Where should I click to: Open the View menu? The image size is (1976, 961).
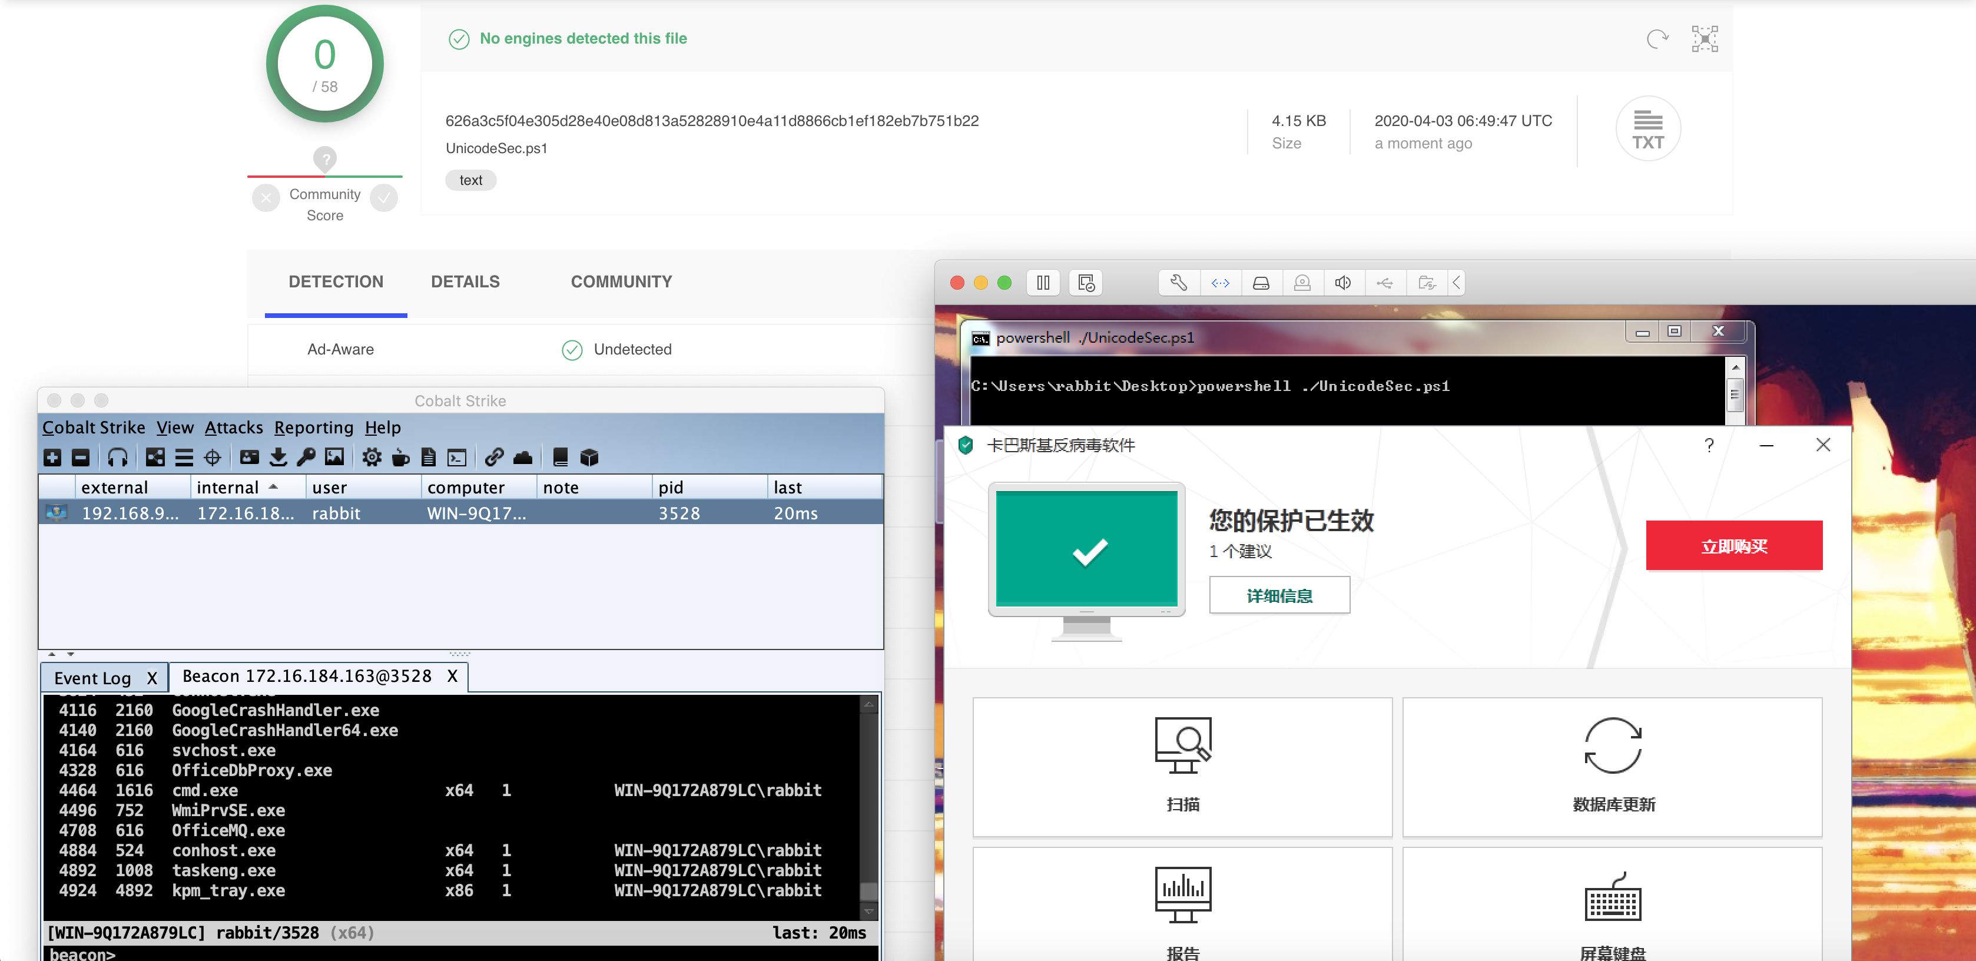[x=175, y=428]
